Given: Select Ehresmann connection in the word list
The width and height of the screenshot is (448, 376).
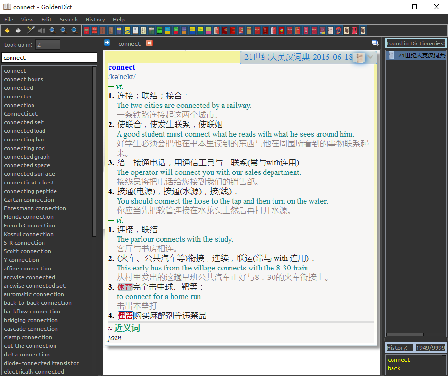Looking at the screenshot, I should click(x=35, y=208).
